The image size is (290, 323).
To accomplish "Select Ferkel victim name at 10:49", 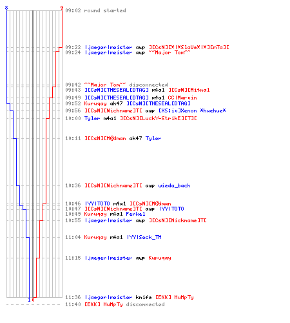I will coord(135,214).
